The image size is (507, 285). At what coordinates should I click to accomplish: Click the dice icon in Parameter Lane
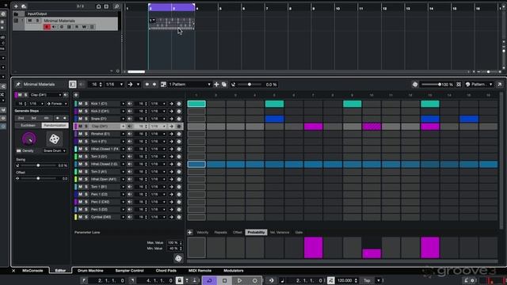tap(178, 258)
